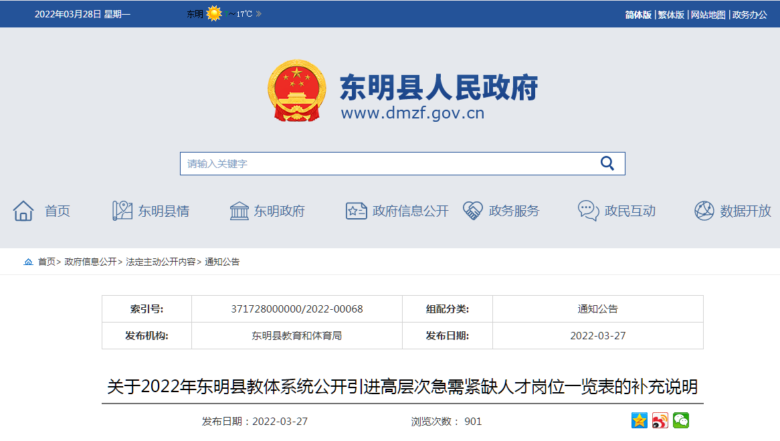Click the www.dmzf.gov.cn URL text

click(x=412, y=113)
